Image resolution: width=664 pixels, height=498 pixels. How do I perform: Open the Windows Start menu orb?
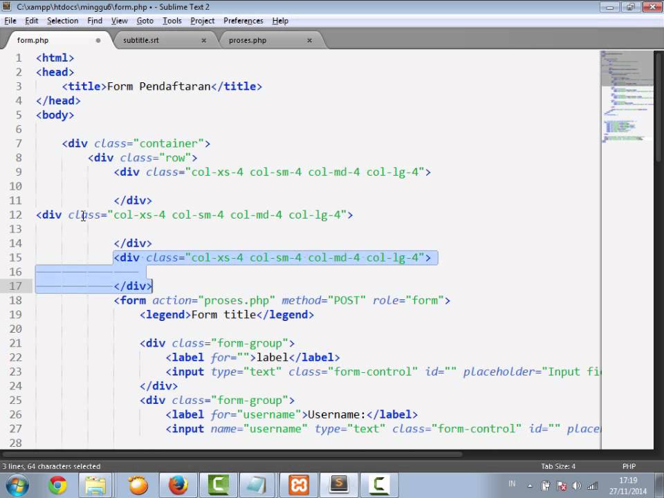(17, 486)
